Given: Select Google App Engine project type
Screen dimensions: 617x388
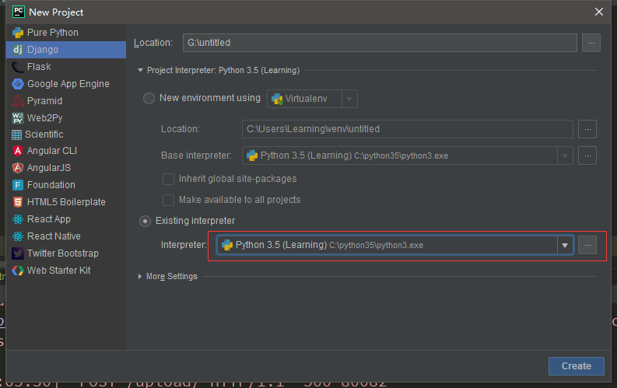Looking at the screenshot, I should tap(66, 84).
